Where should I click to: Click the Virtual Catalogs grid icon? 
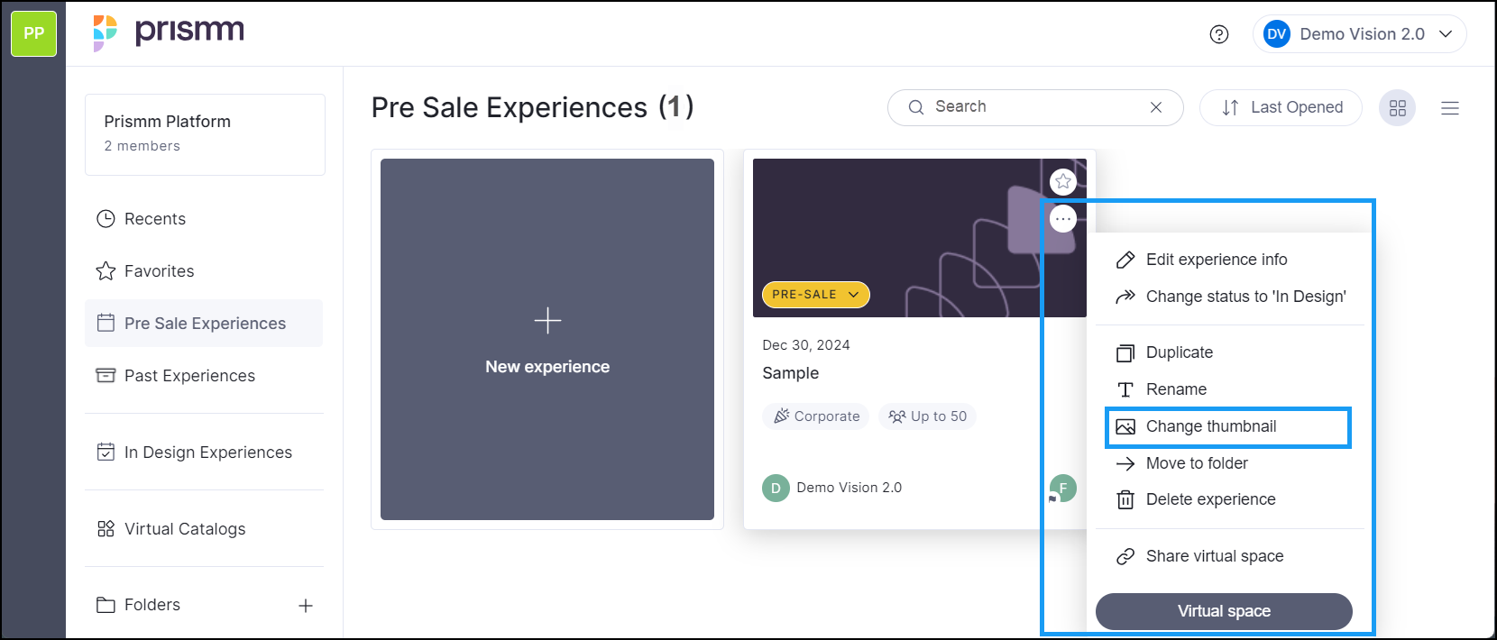tap(106, 528)
